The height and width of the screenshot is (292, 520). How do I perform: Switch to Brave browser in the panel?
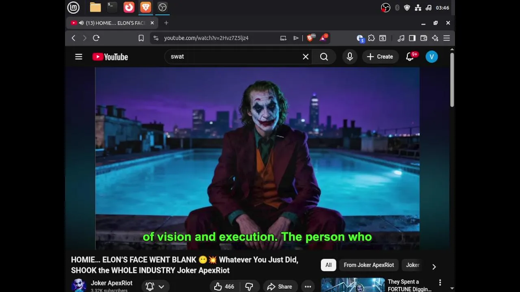pyautogui.click(x=145, y=7)
